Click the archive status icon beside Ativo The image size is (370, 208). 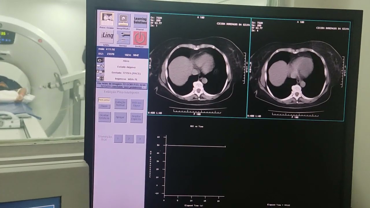click(100, 60)
